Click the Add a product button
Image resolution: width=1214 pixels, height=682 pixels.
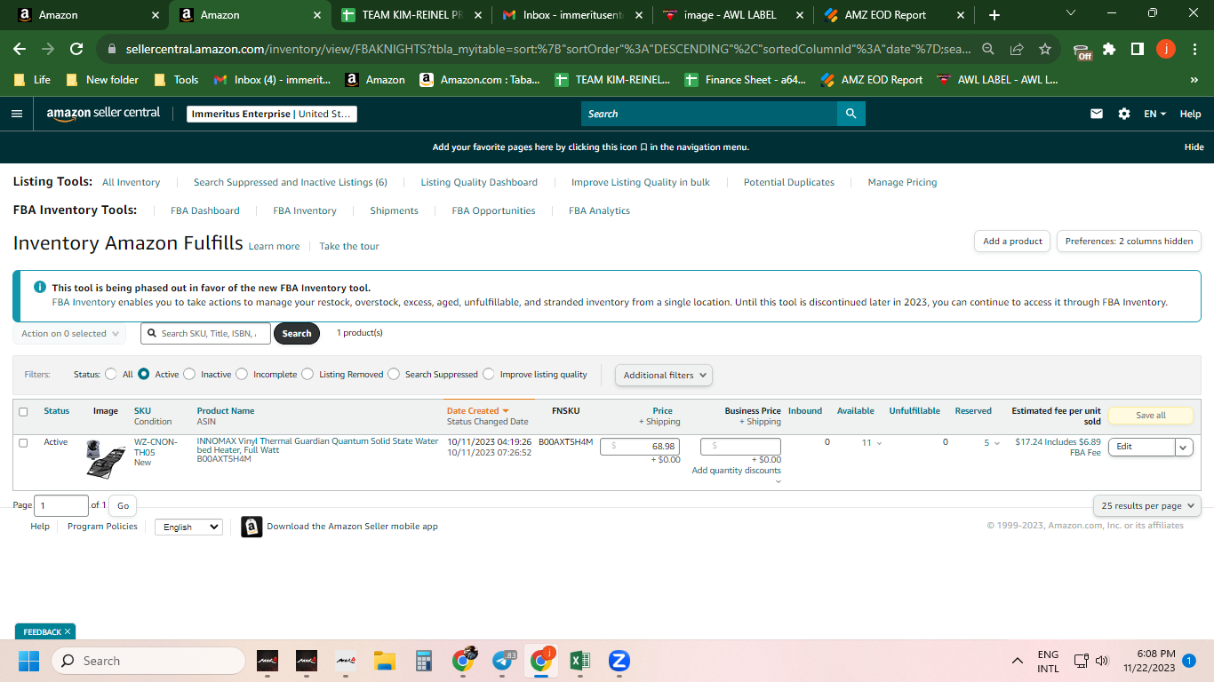1012,242
